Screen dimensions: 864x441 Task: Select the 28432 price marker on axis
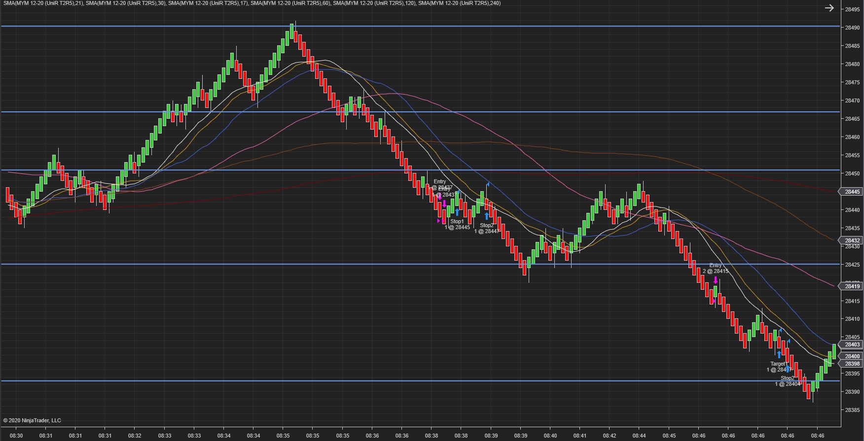(851, 240)
